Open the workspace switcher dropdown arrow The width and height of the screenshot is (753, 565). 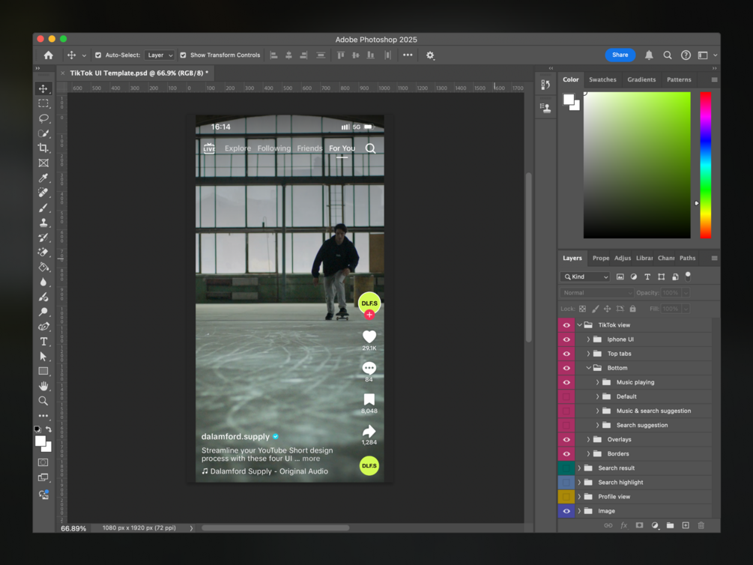coord(715,55)
